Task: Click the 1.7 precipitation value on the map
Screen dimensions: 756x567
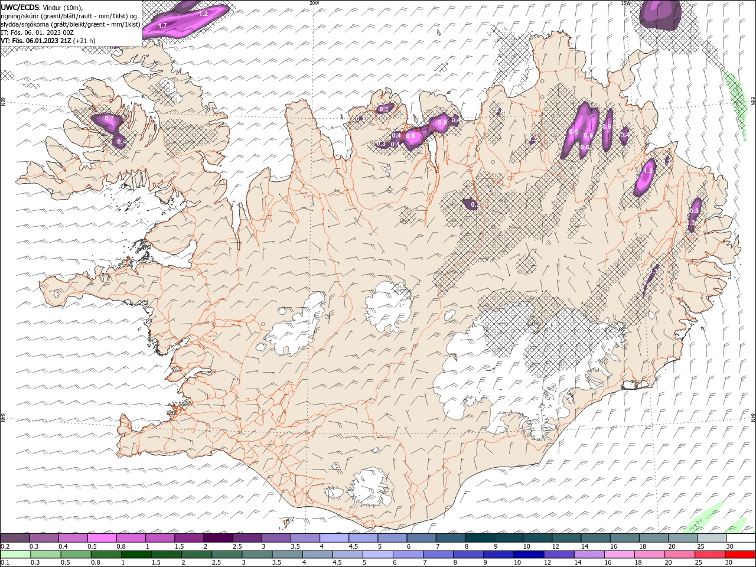Action: (x=163, y=25)
